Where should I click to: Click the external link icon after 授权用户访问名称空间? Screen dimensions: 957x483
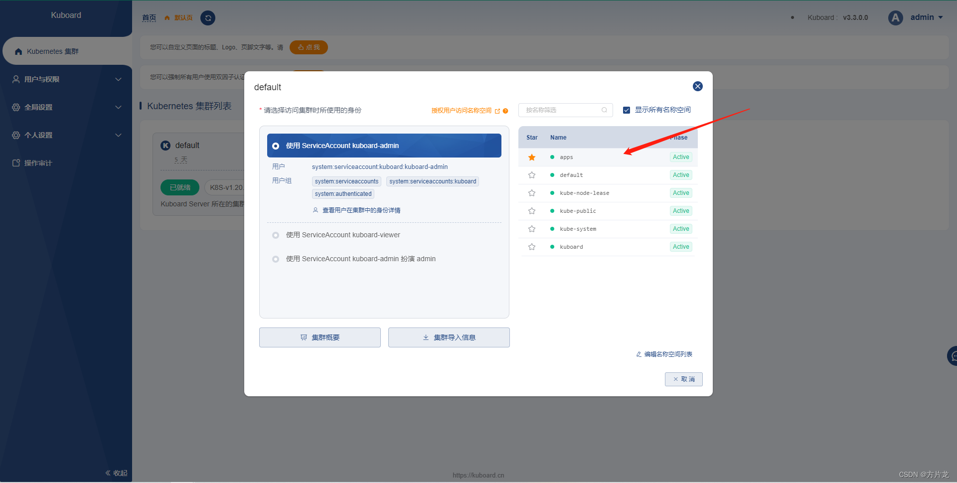pyautogui.click(x=497, y=111)
